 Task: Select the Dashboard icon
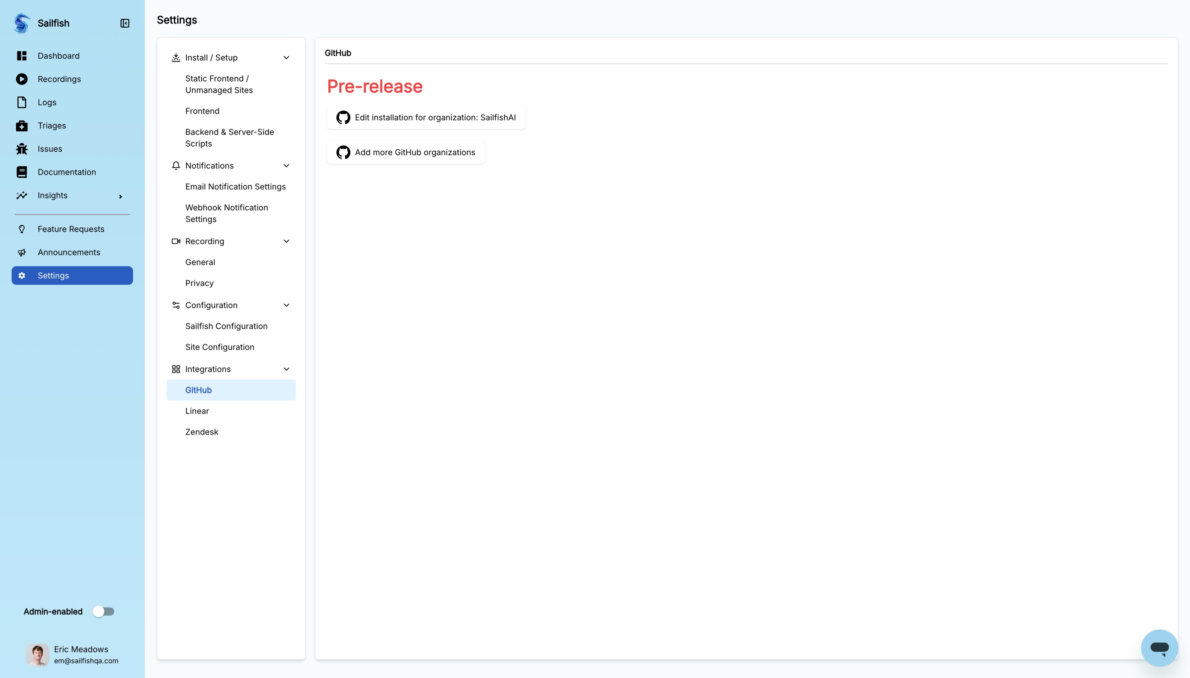(x=22, y=55)
